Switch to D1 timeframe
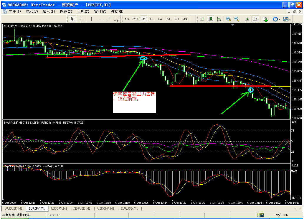 point(168,19)
